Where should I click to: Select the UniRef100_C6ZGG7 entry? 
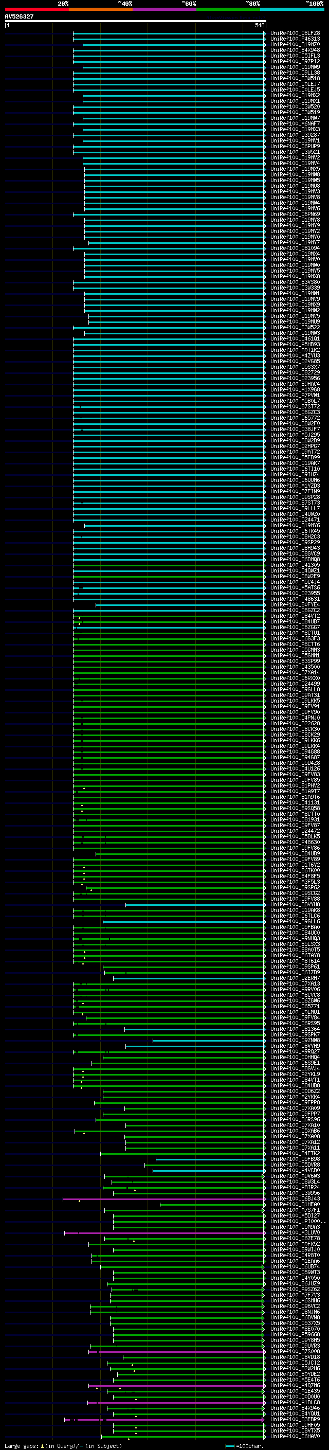tap(295, 627)
